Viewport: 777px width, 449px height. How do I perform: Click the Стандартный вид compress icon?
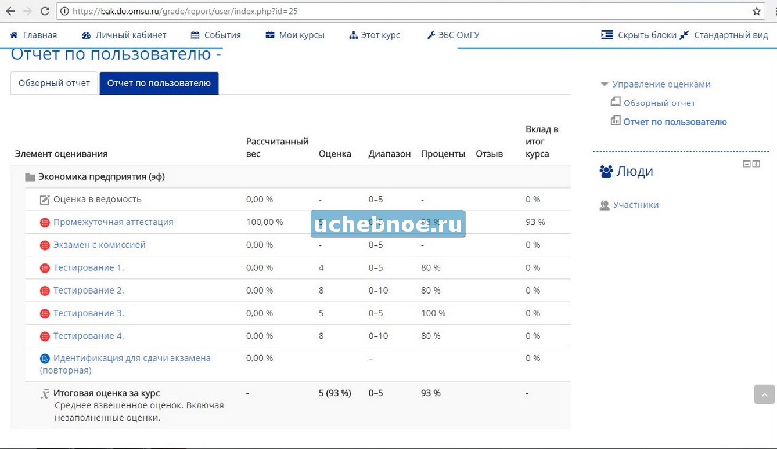(x=684, y=35)
